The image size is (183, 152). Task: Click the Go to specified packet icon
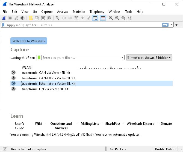pyautogui.click(x=76, y=18)
